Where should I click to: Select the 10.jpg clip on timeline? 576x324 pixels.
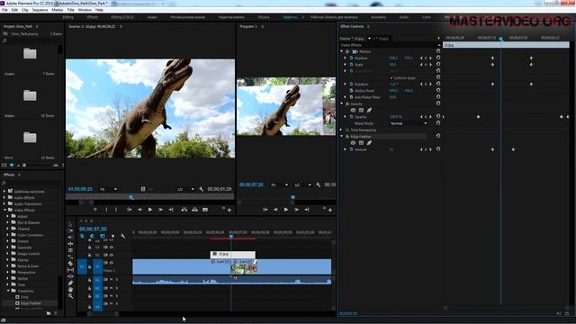tap(232, 254)
